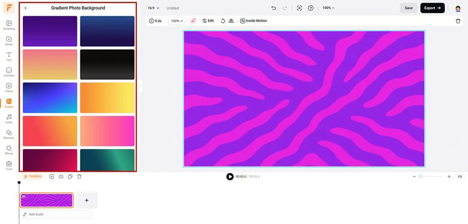Select the red to orange gradient background
This screenshot has width=468, height=224.
50,131
